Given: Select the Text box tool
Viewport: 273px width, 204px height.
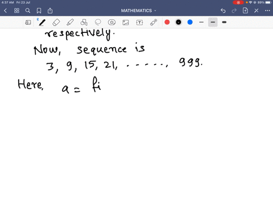Looking at the screenshot, I should coord(139,23).
